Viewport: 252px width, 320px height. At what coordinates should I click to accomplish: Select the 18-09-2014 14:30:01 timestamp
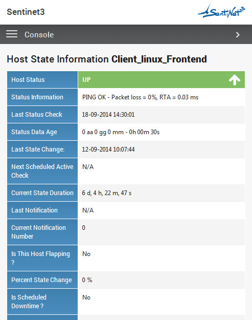point(108,115)
